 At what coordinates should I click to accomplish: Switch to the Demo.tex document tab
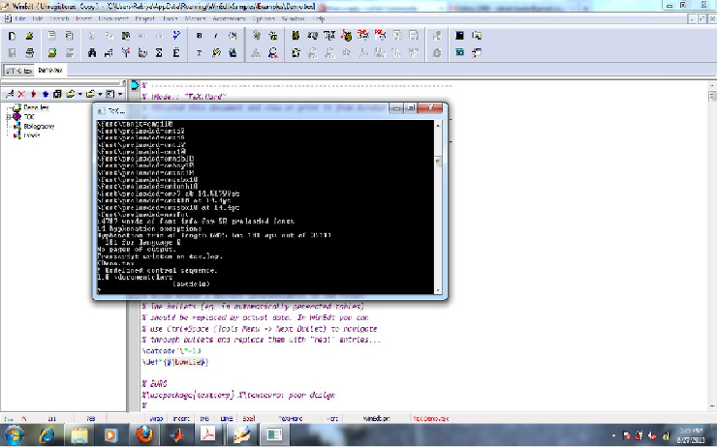(x=50, y=71)
